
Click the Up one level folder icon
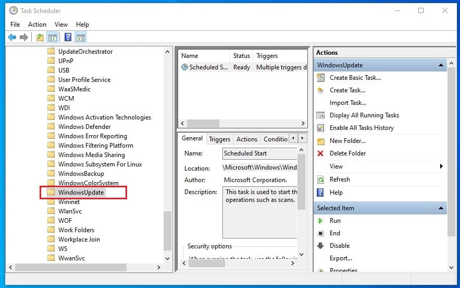pyautogui.click(x=40, y=38)
